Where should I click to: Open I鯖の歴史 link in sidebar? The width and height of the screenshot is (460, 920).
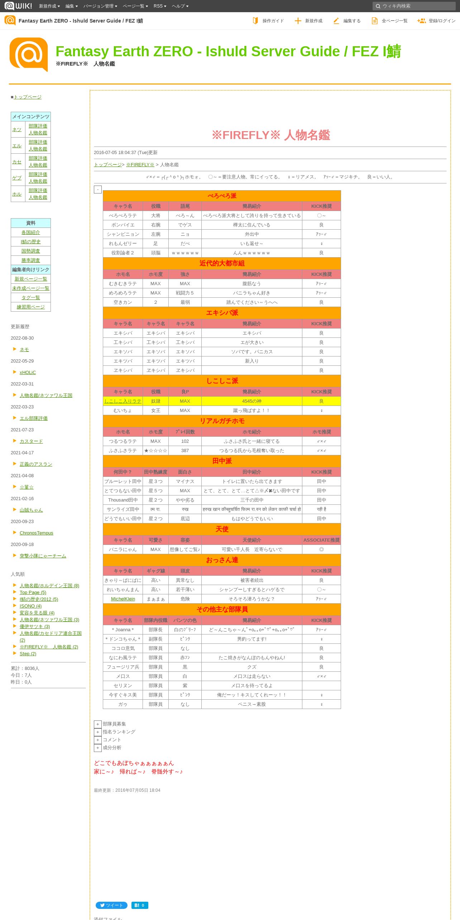click(x=31, y=242)
